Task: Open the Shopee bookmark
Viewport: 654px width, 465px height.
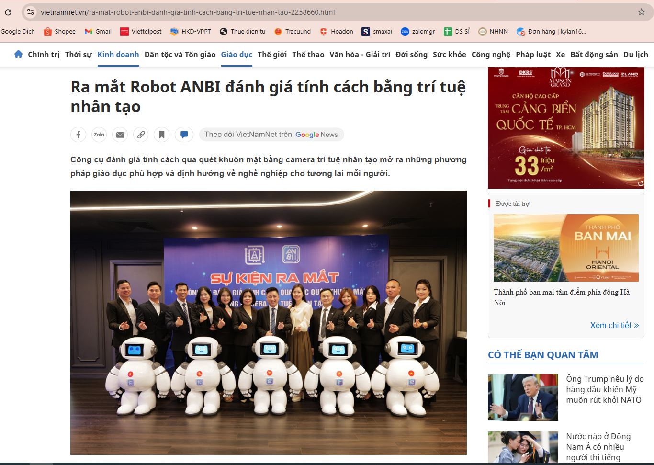Action: [x=60, y=32]
